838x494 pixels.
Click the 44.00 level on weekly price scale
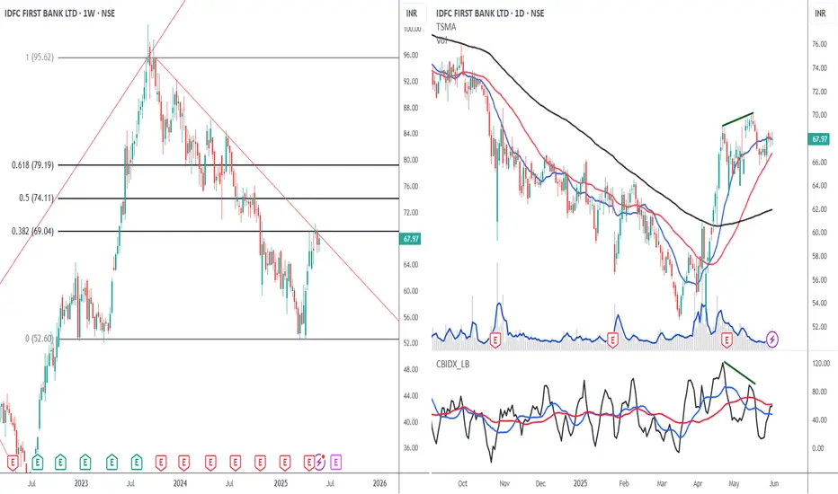[411, 396]
